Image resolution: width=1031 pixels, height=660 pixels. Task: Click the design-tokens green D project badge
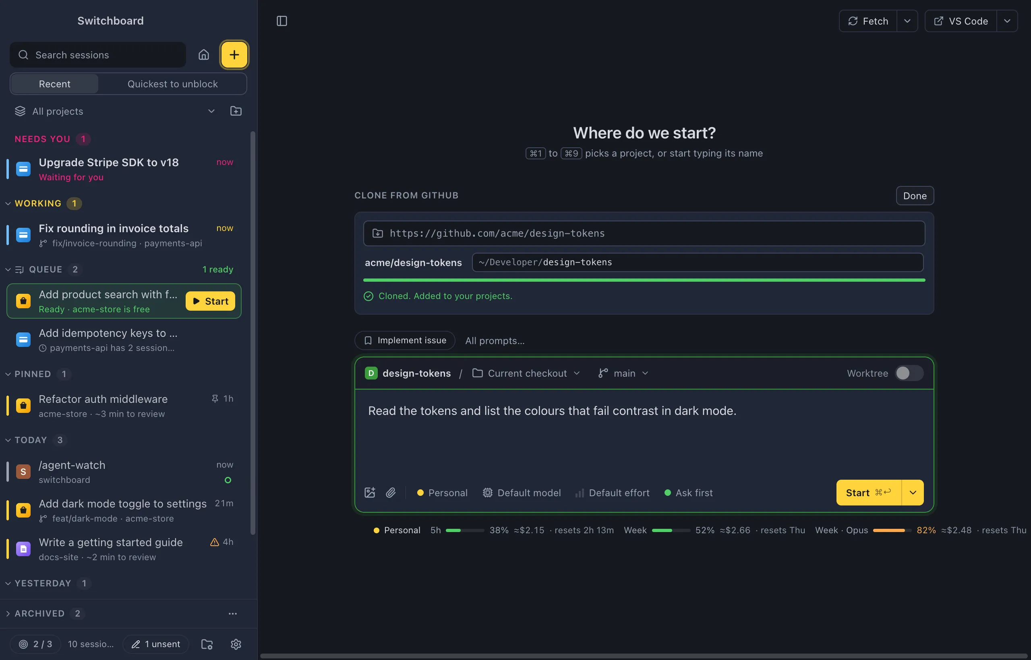pos(371,373)
